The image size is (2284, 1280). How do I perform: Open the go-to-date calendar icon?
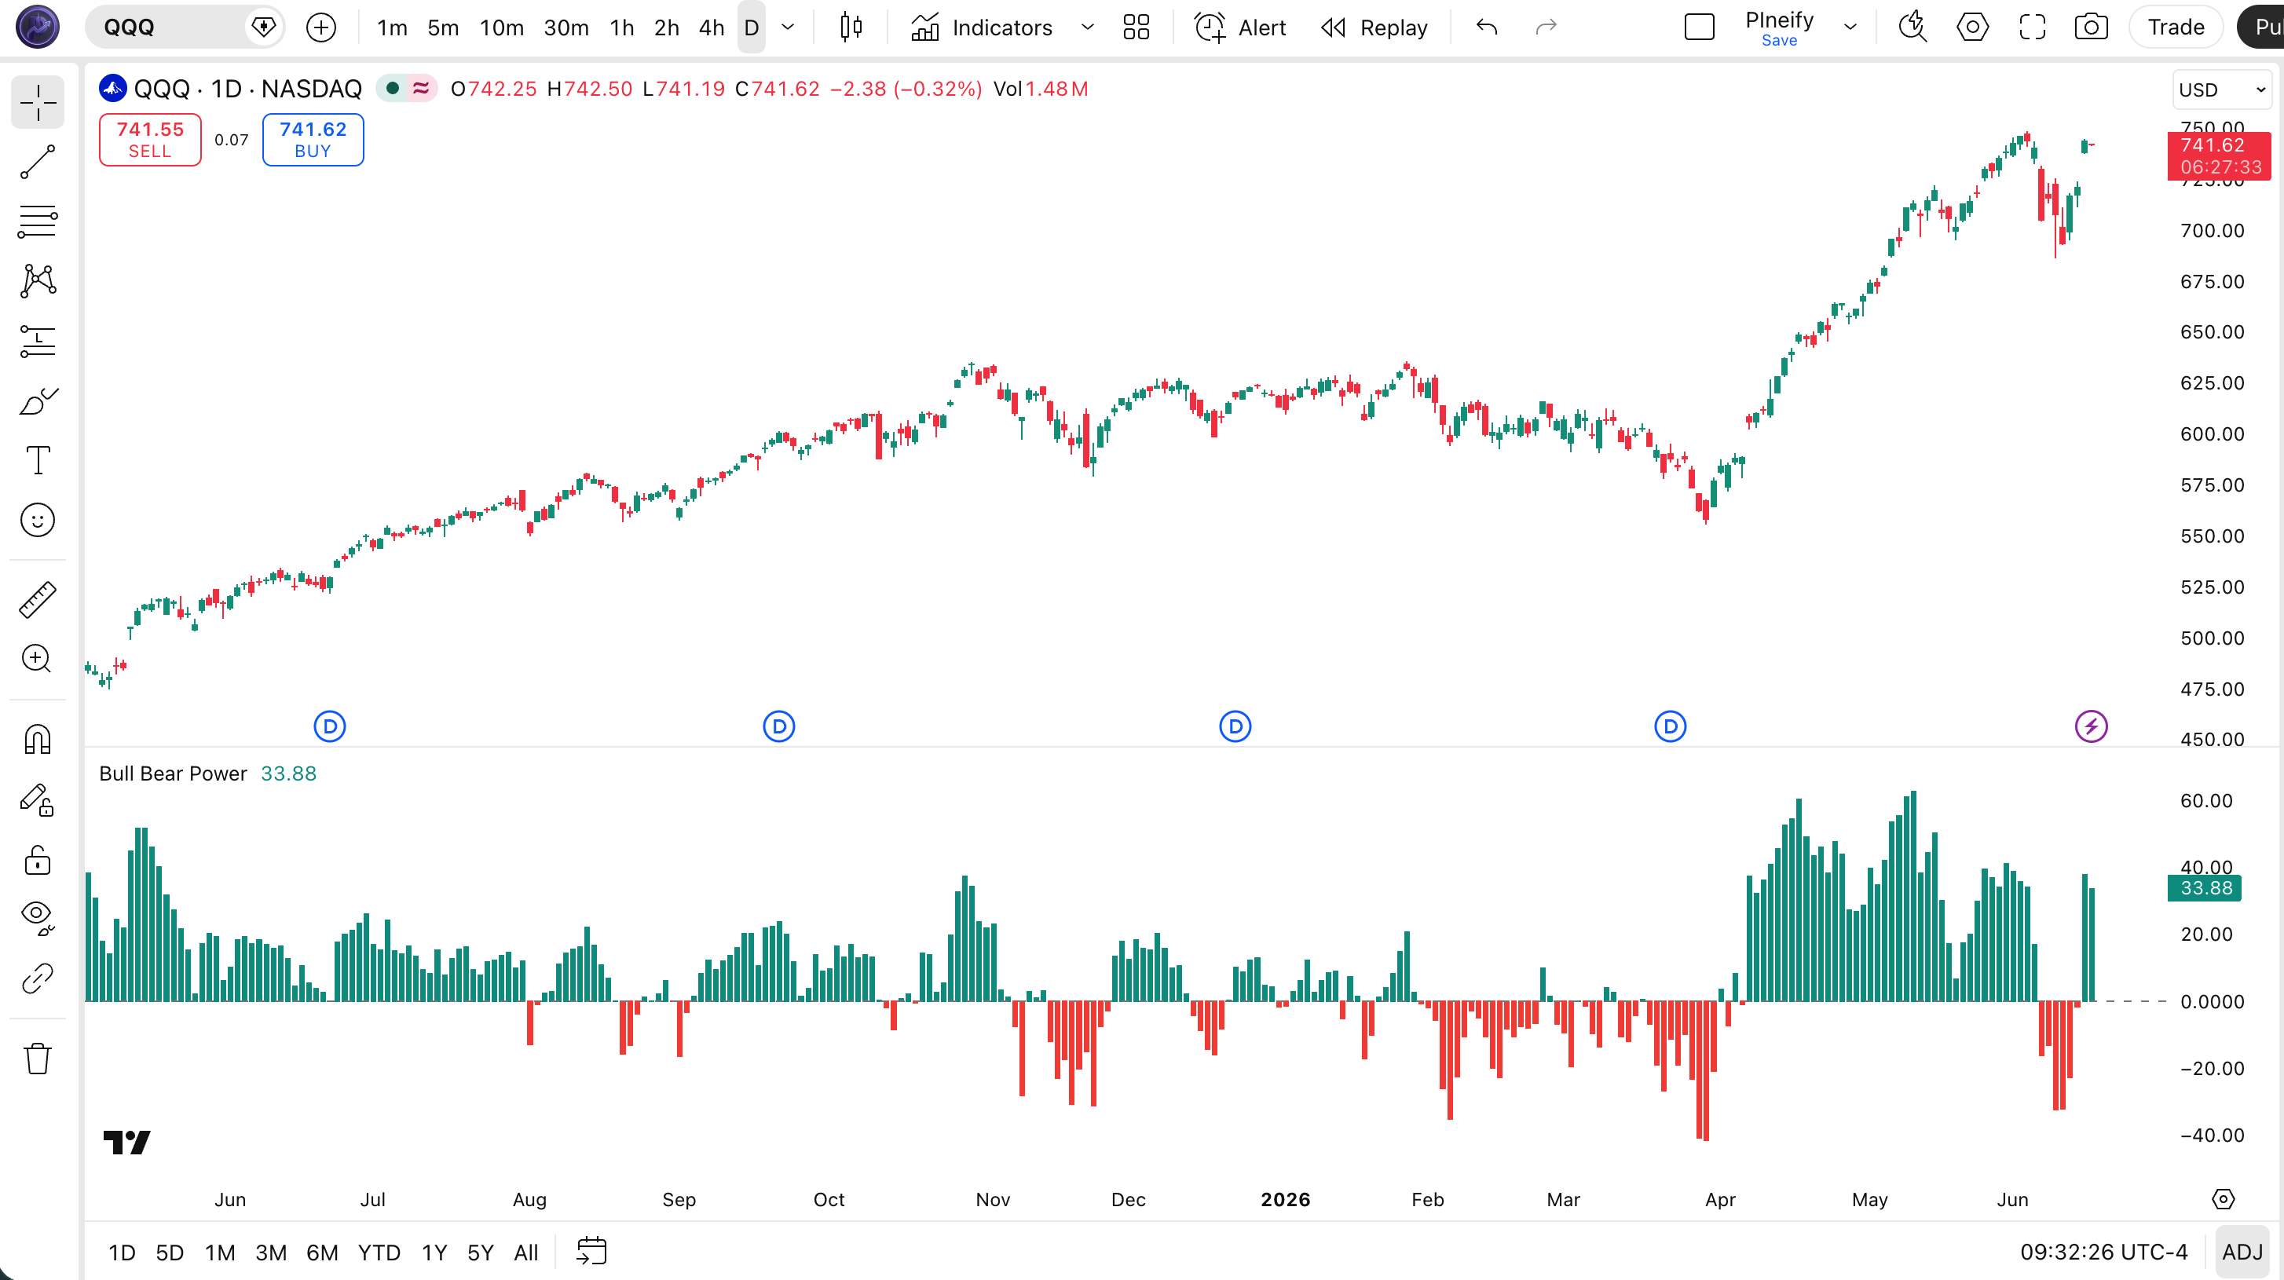pyautogui.click(x=591, y=1252)
